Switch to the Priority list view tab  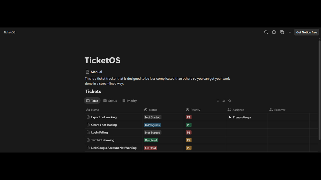pyautogui.click(x=129, y=101)
